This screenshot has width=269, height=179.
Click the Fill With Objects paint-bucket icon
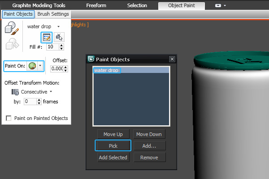pyautogui.click(x=12, y=44)
